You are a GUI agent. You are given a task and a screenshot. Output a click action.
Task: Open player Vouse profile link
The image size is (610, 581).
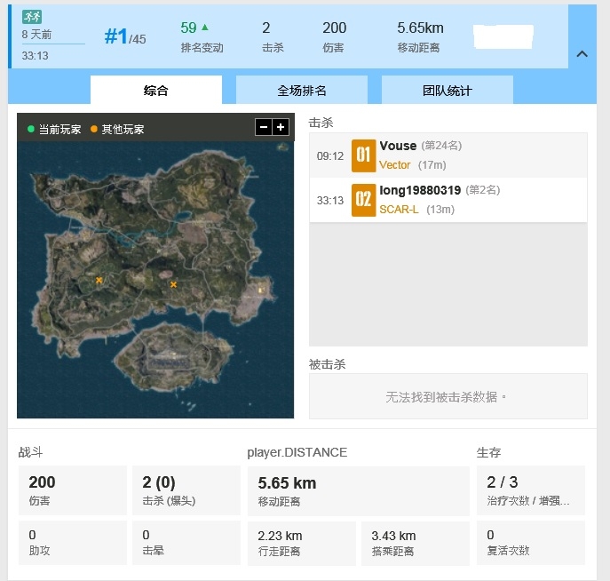pos(398,146)
